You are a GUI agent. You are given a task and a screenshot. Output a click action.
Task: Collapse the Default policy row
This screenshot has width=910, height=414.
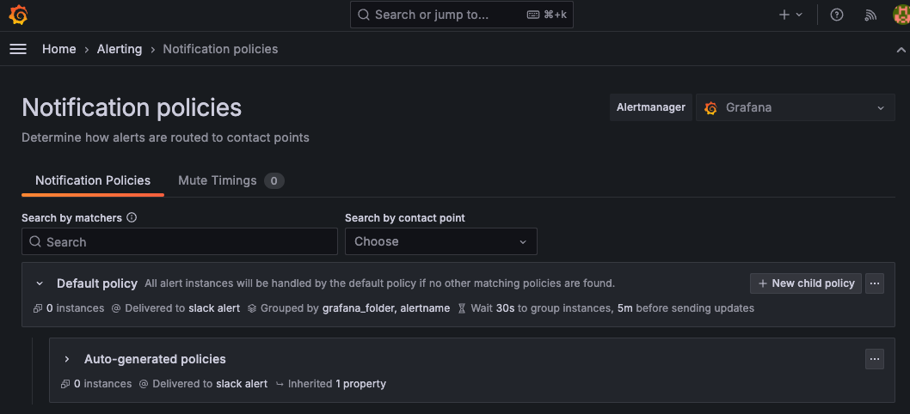pos(40,283)
